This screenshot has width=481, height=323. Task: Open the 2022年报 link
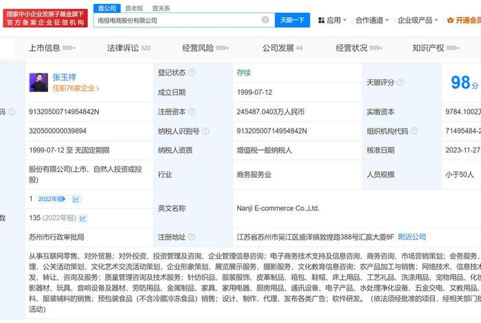(x=52, y=199)
